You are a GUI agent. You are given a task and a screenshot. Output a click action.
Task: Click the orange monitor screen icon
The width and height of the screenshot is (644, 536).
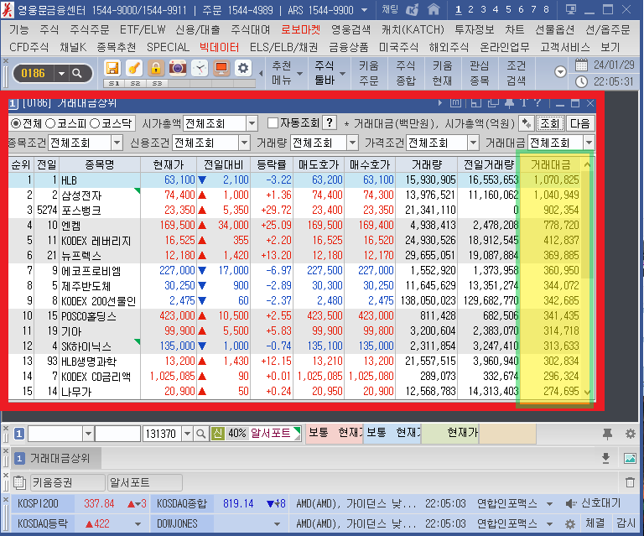pyautogui.click(x=221, y=68)
